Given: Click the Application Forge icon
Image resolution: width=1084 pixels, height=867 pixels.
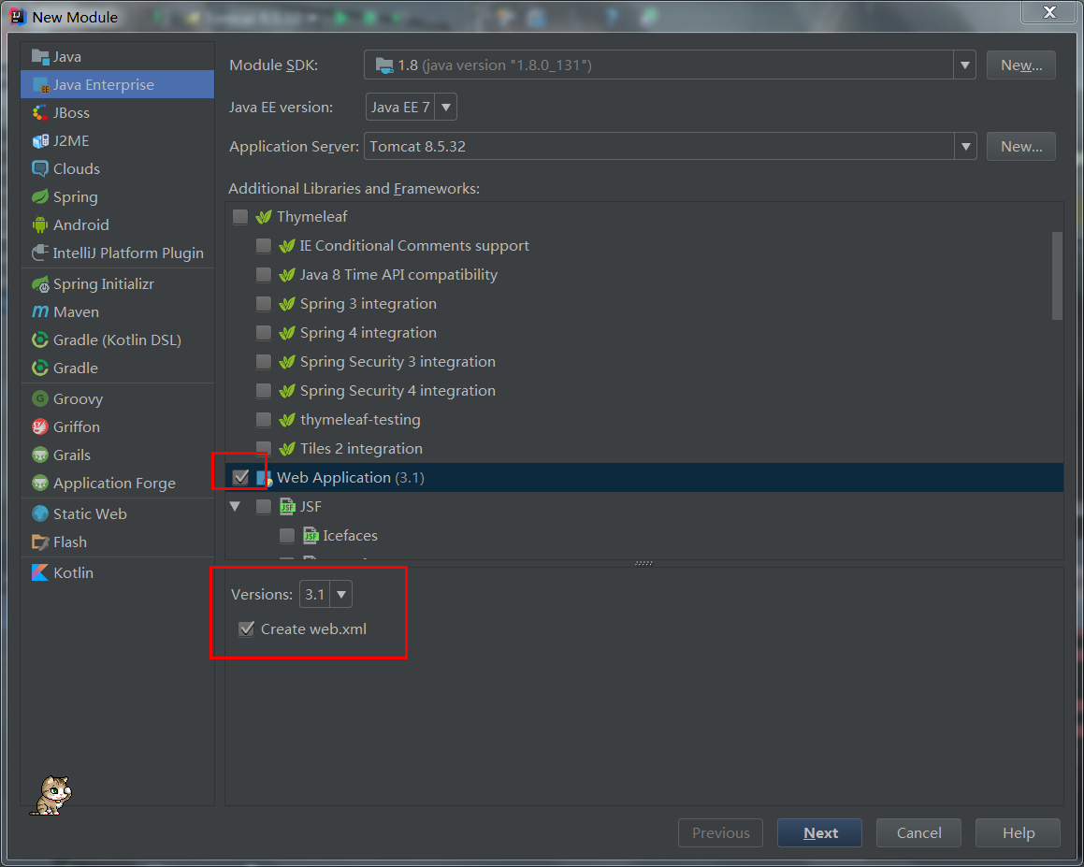Looking at the screenshot, I should click(40, 484).
